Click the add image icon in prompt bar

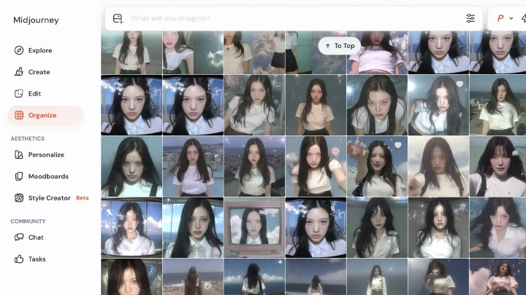(x=118, y=18)
